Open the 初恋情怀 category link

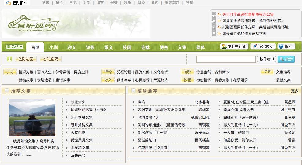[x=204, y=80]
